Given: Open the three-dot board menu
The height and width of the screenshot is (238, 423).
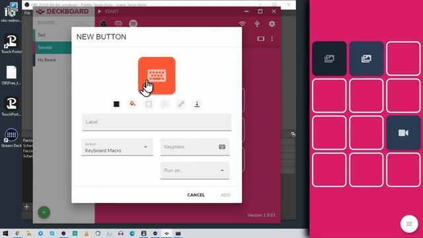Looking at the screenshot, I should click(x=272, y=39).
